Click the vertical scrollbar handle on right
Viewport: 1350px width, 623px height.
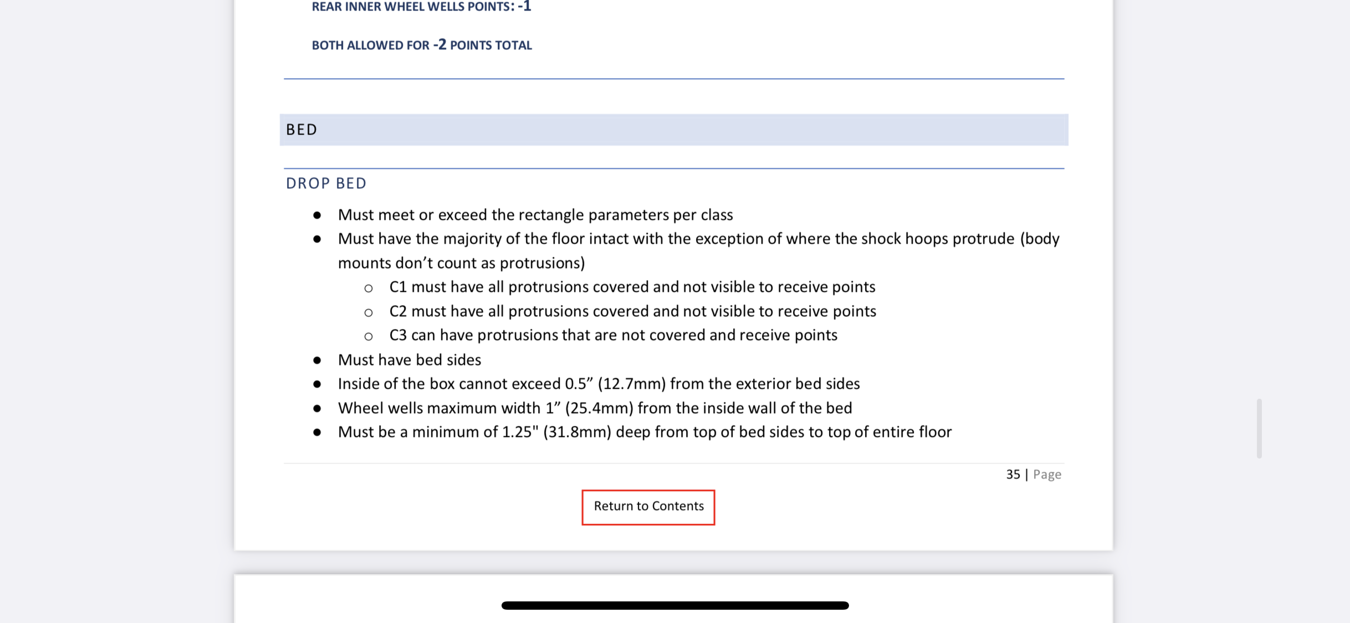pos(1259,428)
